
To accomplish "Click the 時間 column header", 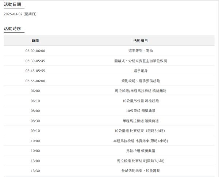I will pos(35,41).
